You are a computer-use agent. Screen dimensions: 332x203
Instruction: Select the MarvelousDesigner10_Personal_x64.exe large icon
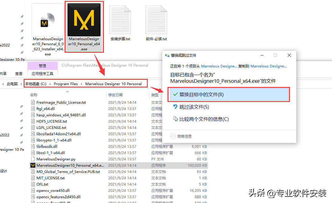[x=84, y=20]
